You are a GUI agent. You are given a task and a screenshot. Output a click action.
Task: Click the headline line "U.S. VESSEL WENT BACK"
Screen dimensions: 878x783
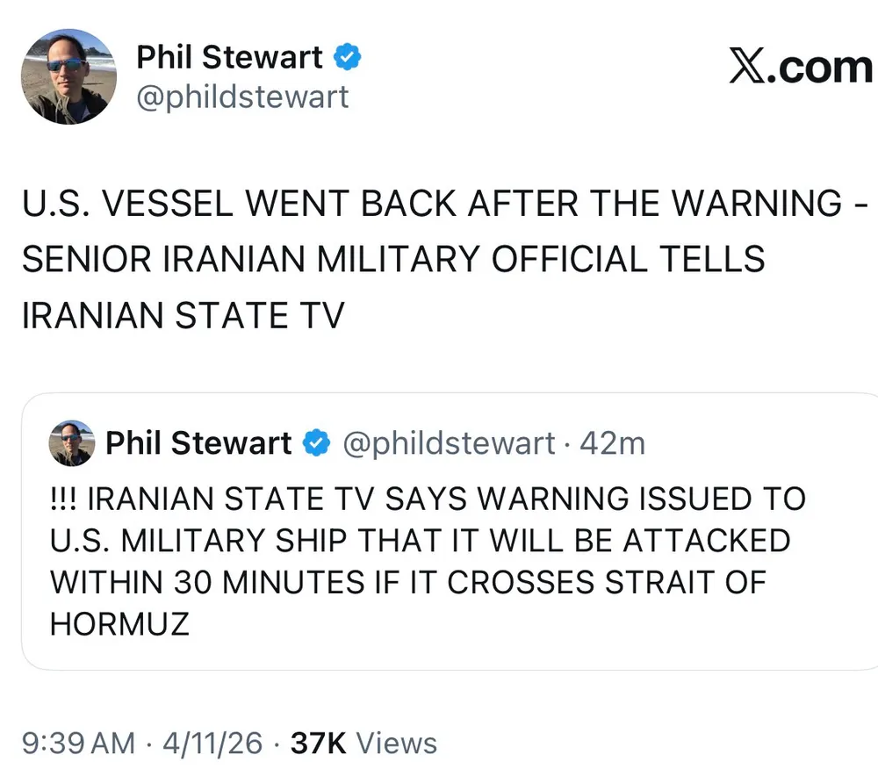pos(437,205)
